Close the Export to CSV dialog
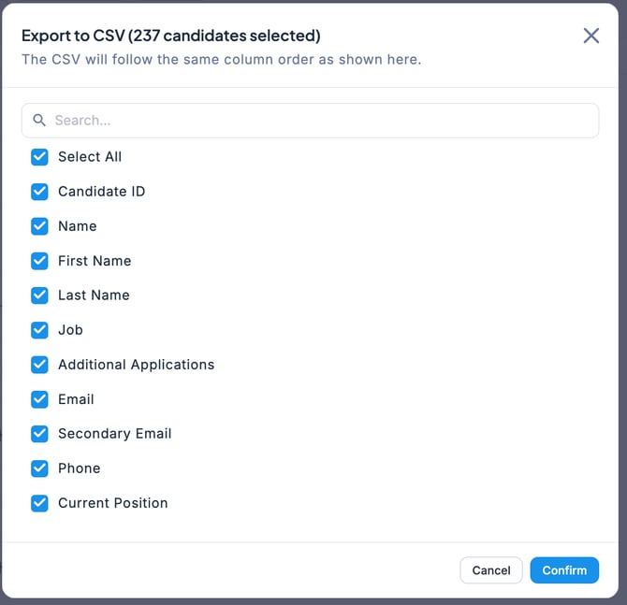The width and height of the screenshot is (627, 605). click(x=591, y=36)
